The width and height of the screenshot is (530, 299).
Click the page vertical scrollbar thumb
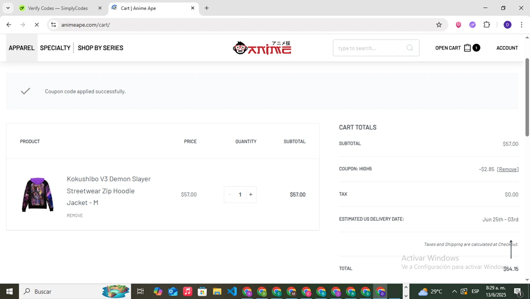[527, 97]
